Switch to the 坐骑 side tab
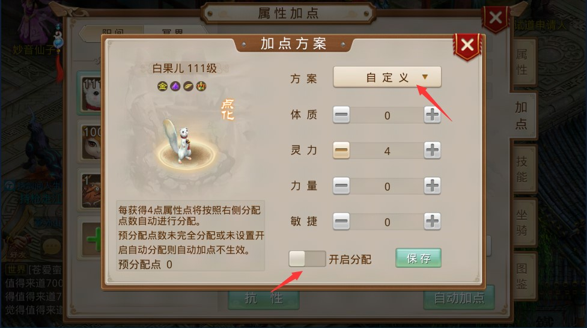The width and height of the screenshot is (587, 328). [522, 222]
